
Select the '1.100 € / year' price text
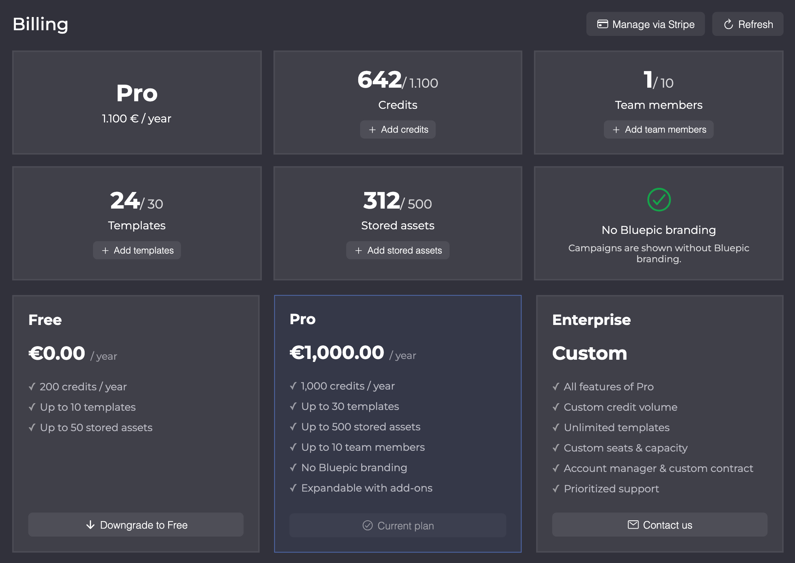pos(136,119)
